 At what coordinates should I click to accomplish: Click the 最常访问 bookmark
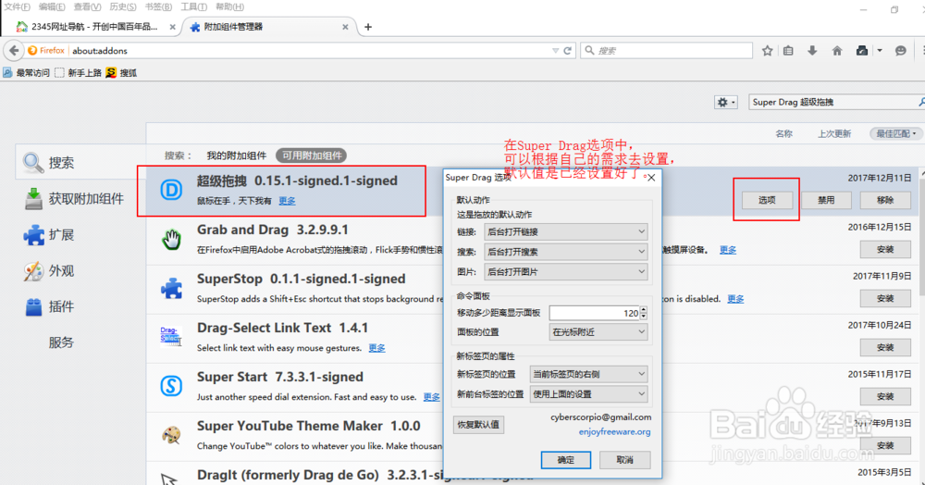(x=27, y=72)
